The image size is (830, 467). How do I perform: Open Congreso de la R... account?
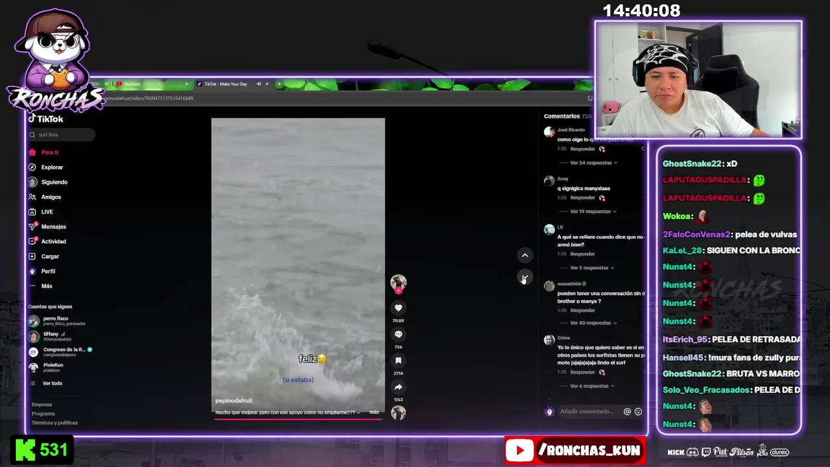pos(60,352)
